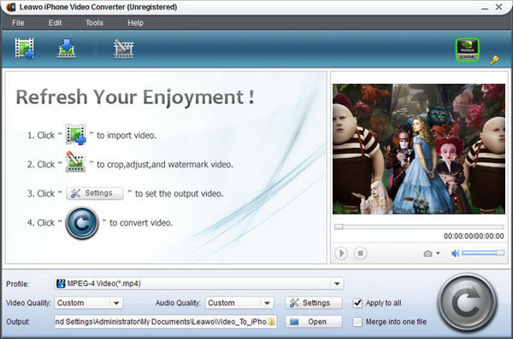Click the MPEG-4 profile format icon
The image size is (513, 339).
click(61, 283)
